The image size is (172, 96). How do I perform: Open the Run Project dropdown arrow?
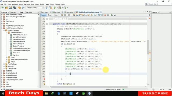57,8
